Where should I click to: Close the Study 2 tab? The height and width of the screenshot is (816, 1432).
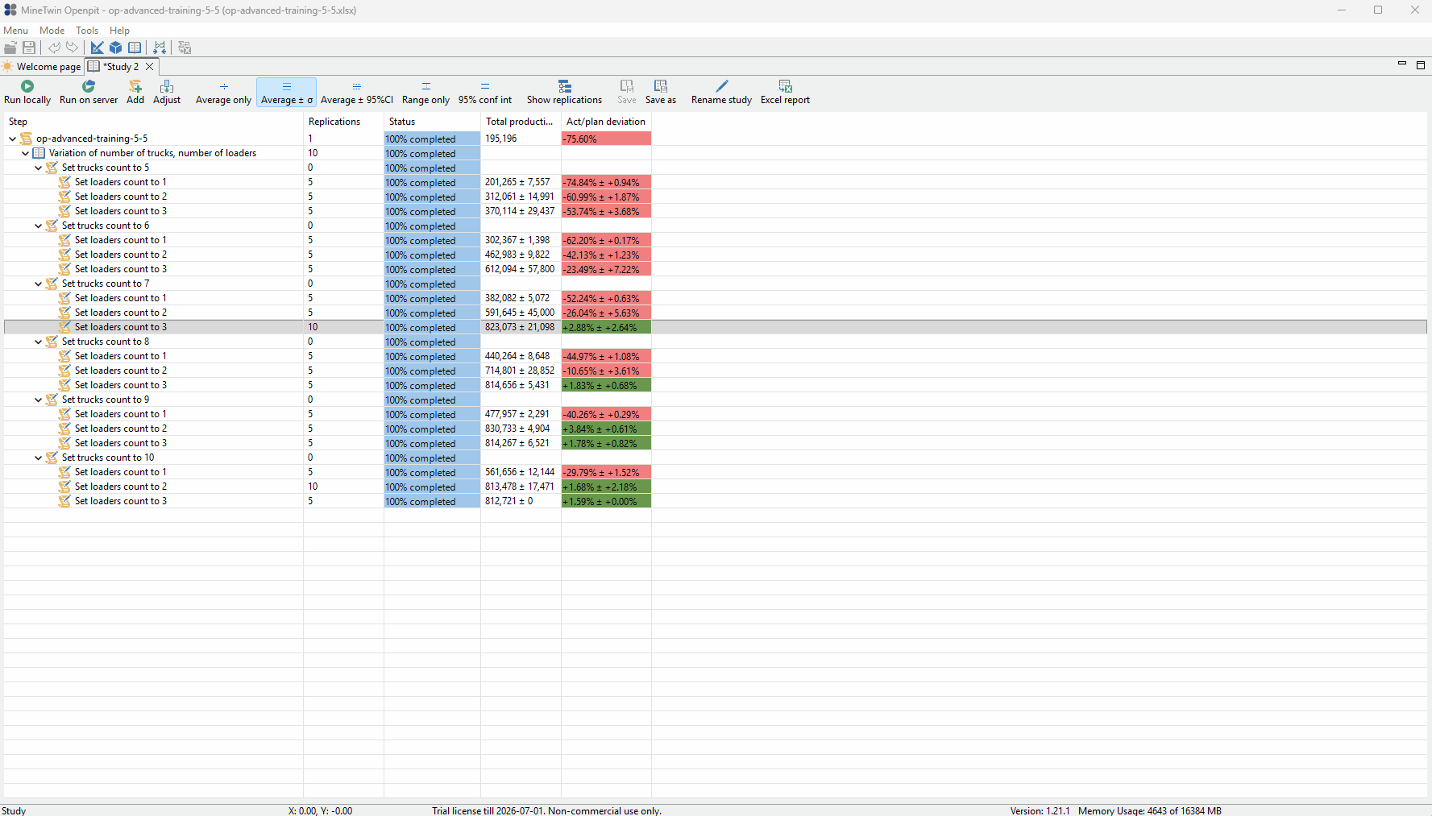[150, 67]
